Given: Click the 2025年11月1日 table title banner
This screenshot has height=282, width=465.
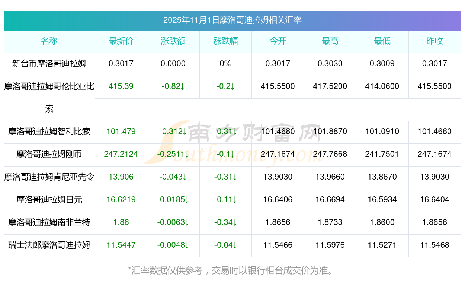Looking at the screenshot, I should (x=232, y=20).
